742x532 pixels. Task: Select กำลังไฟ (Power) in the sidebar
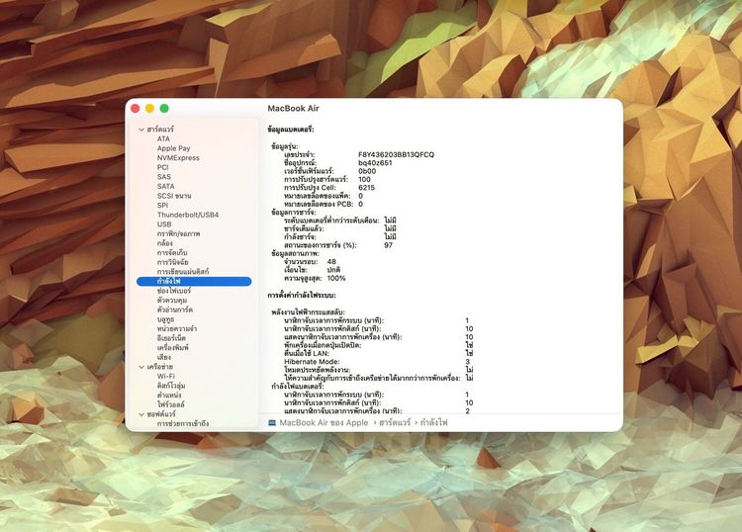click(168, 282)
